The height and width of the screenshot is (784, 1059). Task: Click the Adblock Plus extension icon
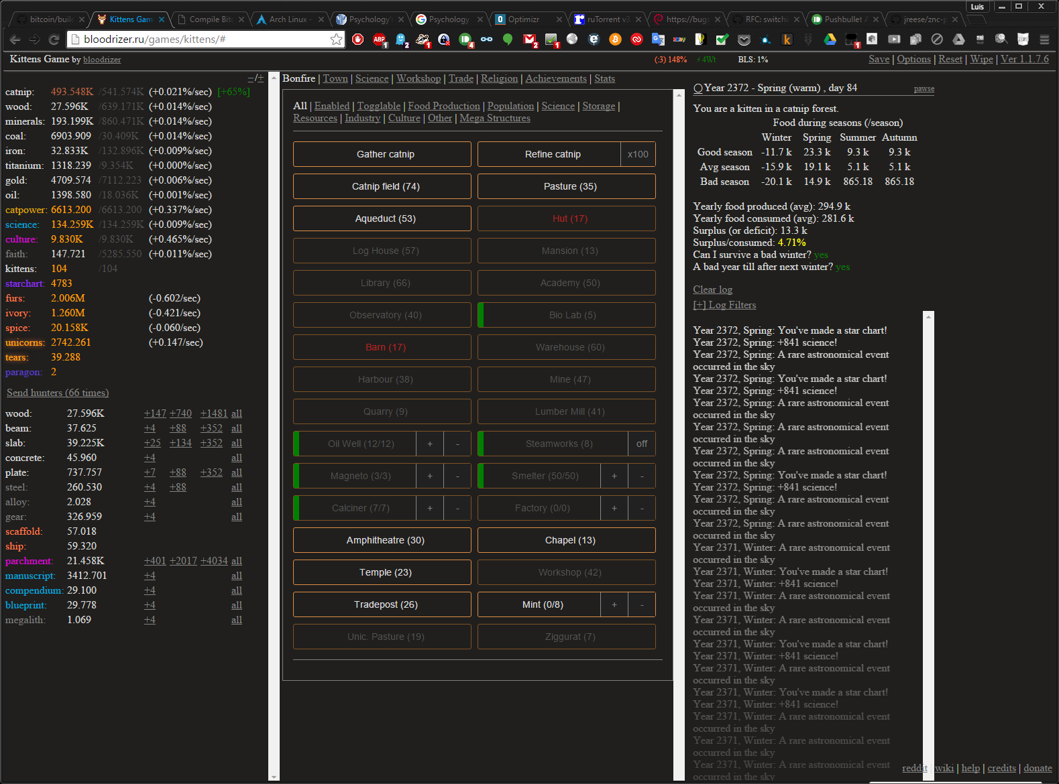(380, 40)
